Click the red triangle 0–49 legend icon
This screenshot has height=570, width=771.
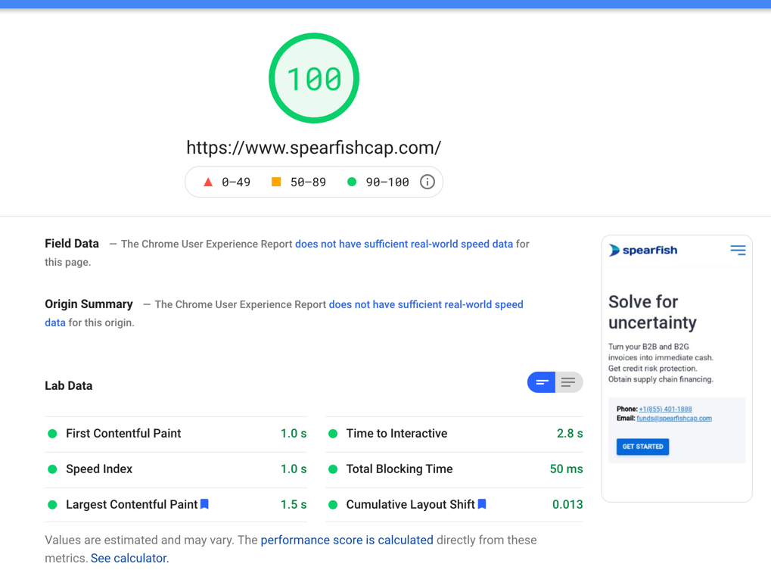click(x=208, y=182)
